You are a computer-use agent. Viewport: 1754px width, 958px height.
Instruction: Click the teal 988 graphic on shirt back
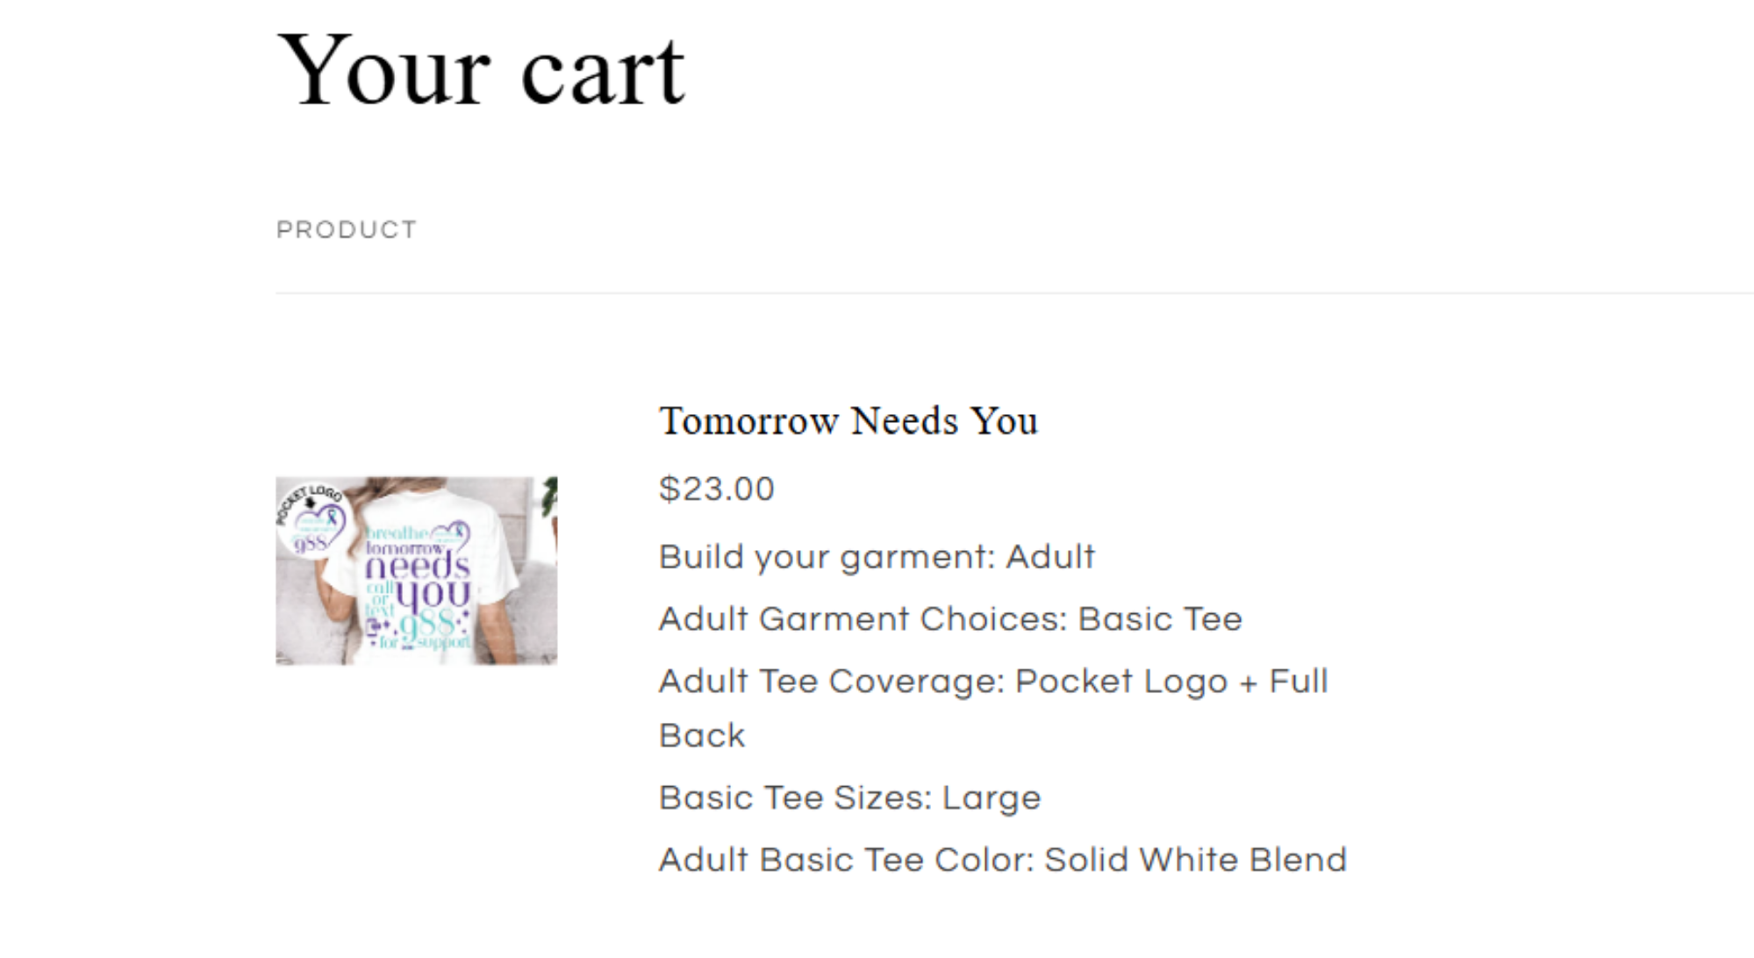tap(428, 625)
